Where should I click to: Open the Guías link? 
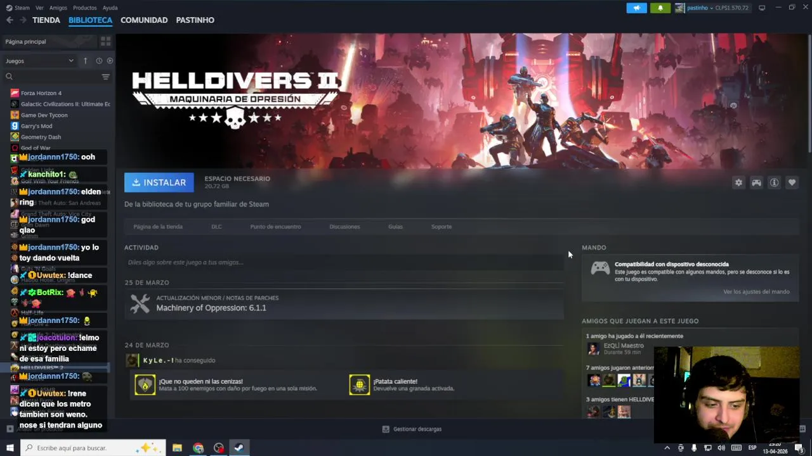395,227
